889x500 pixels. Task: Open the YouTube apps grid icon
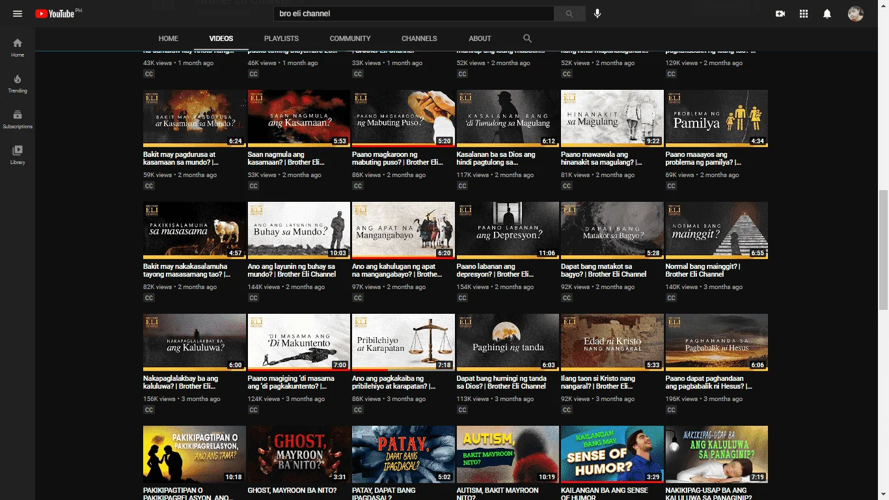click(x=804, y=14)
